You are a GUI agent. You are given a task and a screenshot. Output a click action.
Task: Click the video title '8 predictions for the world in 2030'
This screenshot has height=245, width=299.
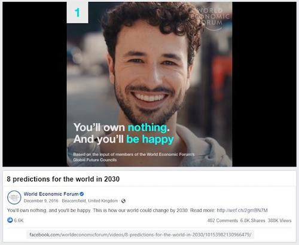(x=63, y=179)
